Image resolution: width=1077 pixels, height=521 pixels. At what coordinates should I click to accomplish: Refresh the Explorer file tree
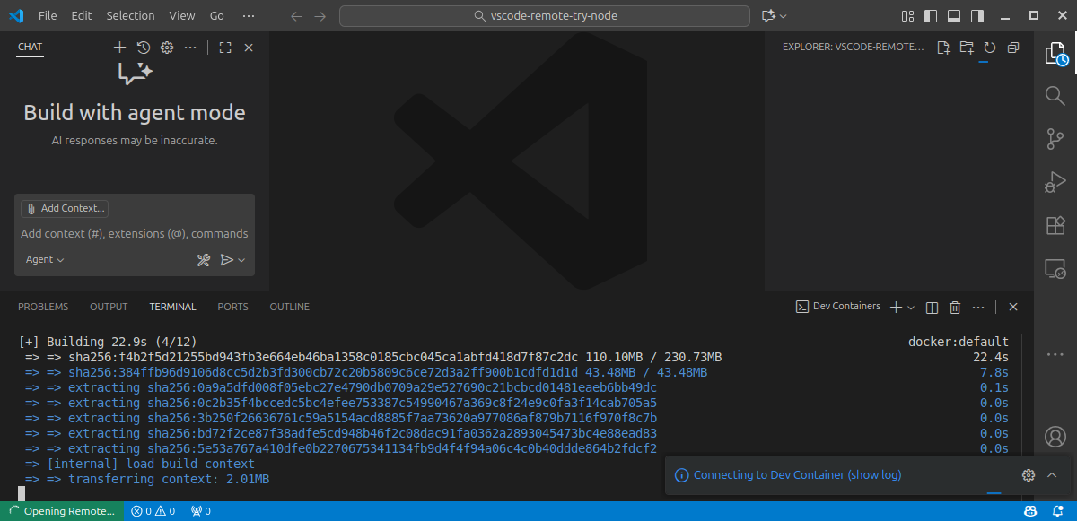[990, 48]
